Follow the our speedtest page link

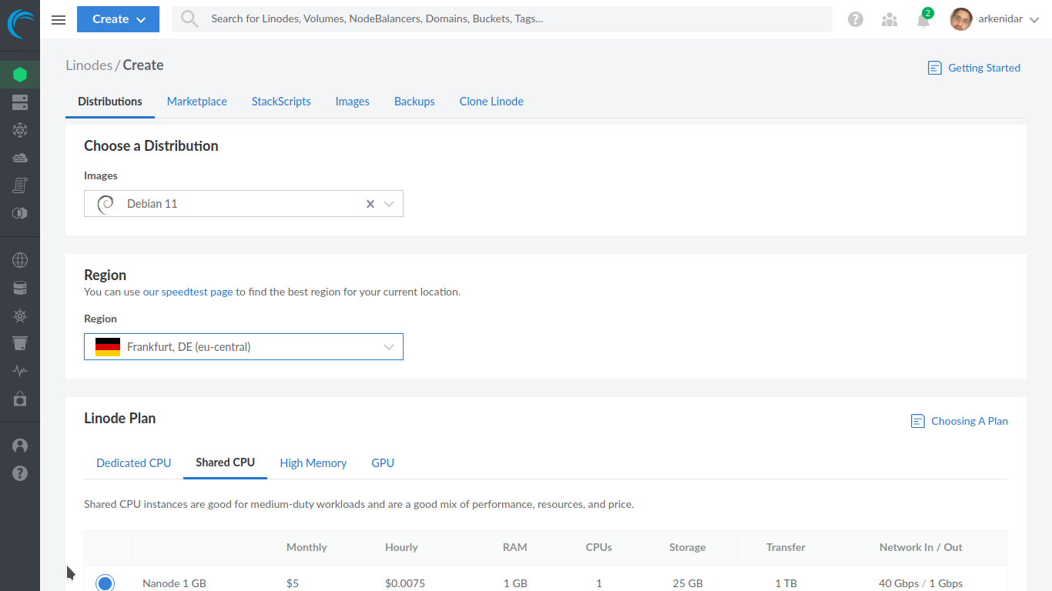click(x=188, y=292)
